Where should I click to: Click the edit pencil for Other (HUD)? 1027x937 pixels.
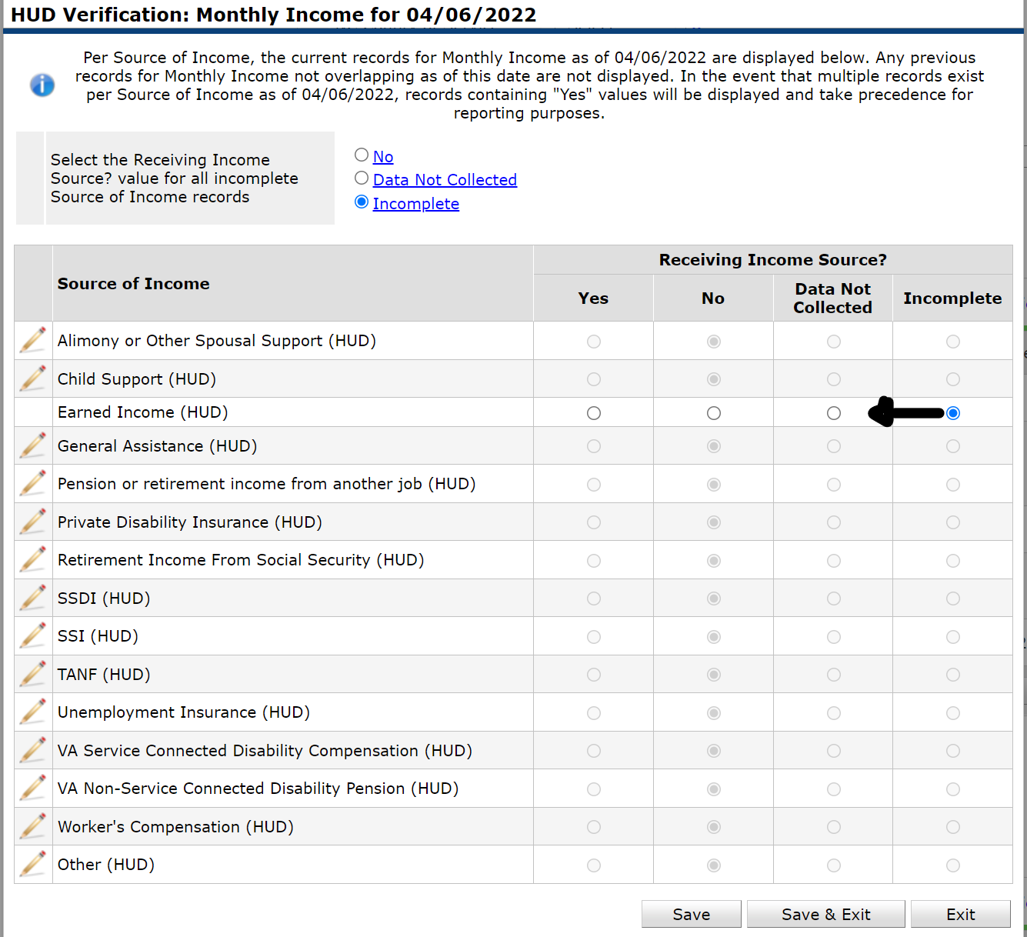(x=32, y=864)
